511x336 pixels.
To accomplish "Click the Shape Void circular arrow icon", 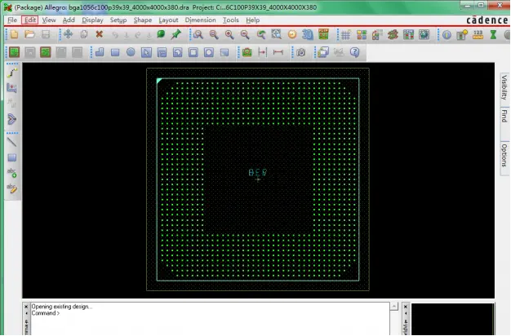I will [178, 52].
